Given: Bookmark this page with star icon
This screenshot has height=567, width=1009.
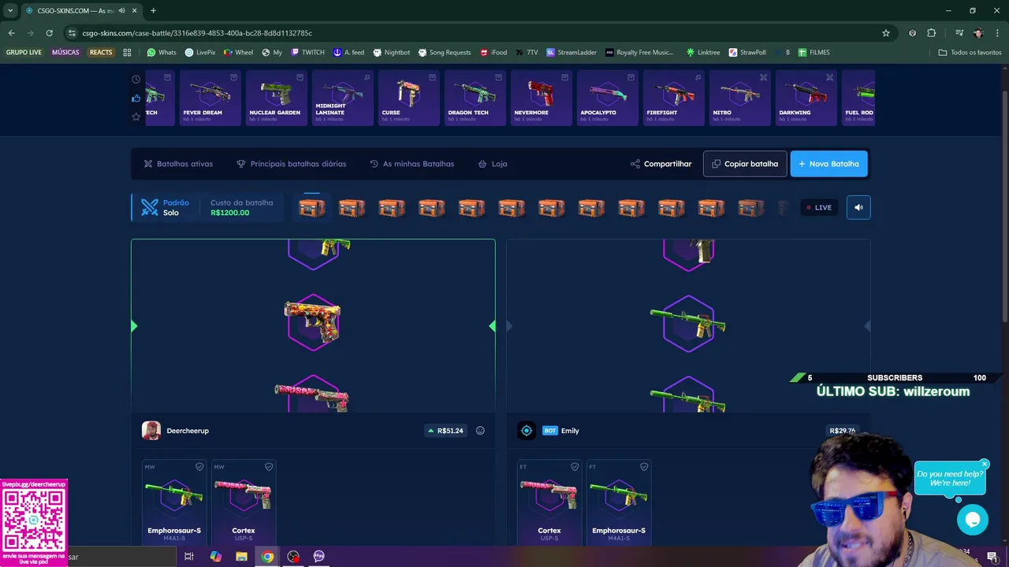Looking at the screenshot, I should 886,33.
